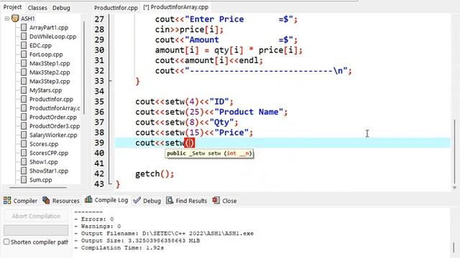Click the project tree vertical scrollbar
This screenshot has height=258, width=460.
(x=84, y=67)
